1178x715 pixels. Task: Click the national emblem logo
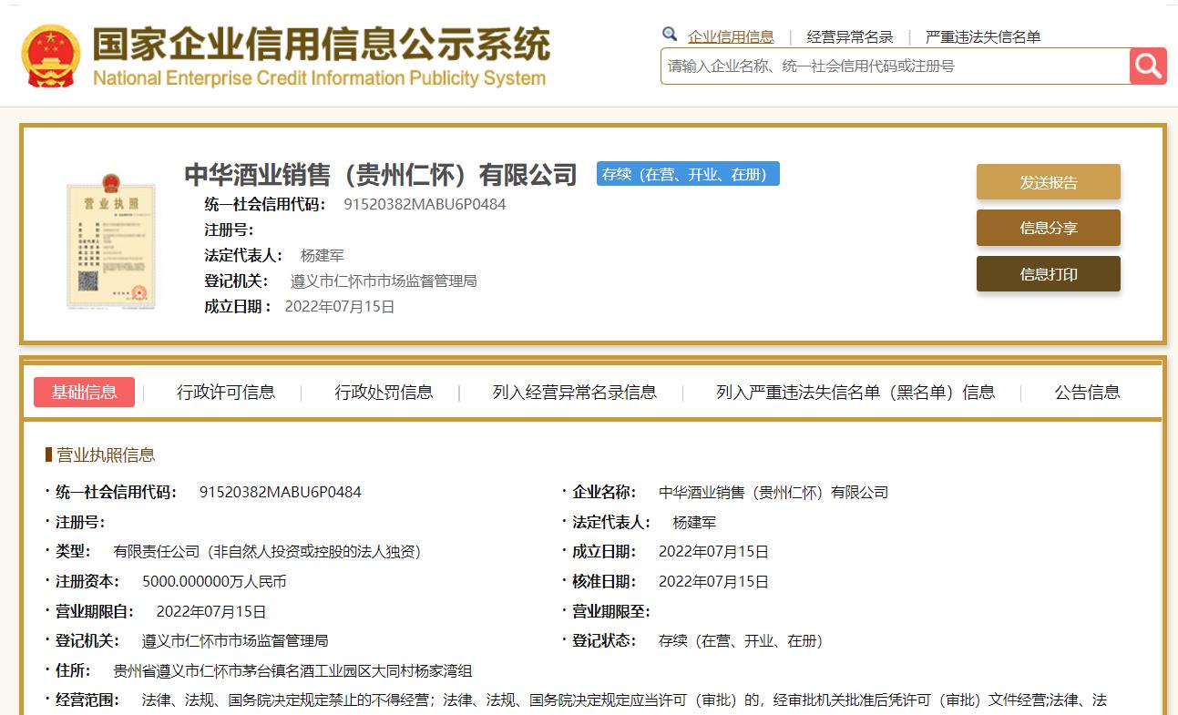click(x=51, y=56)
